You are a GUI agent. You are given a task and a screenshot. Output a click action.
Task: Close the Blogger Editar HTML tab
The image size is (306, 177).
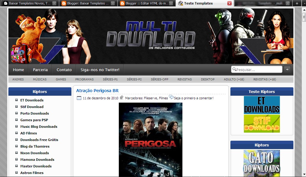[171, 3]
